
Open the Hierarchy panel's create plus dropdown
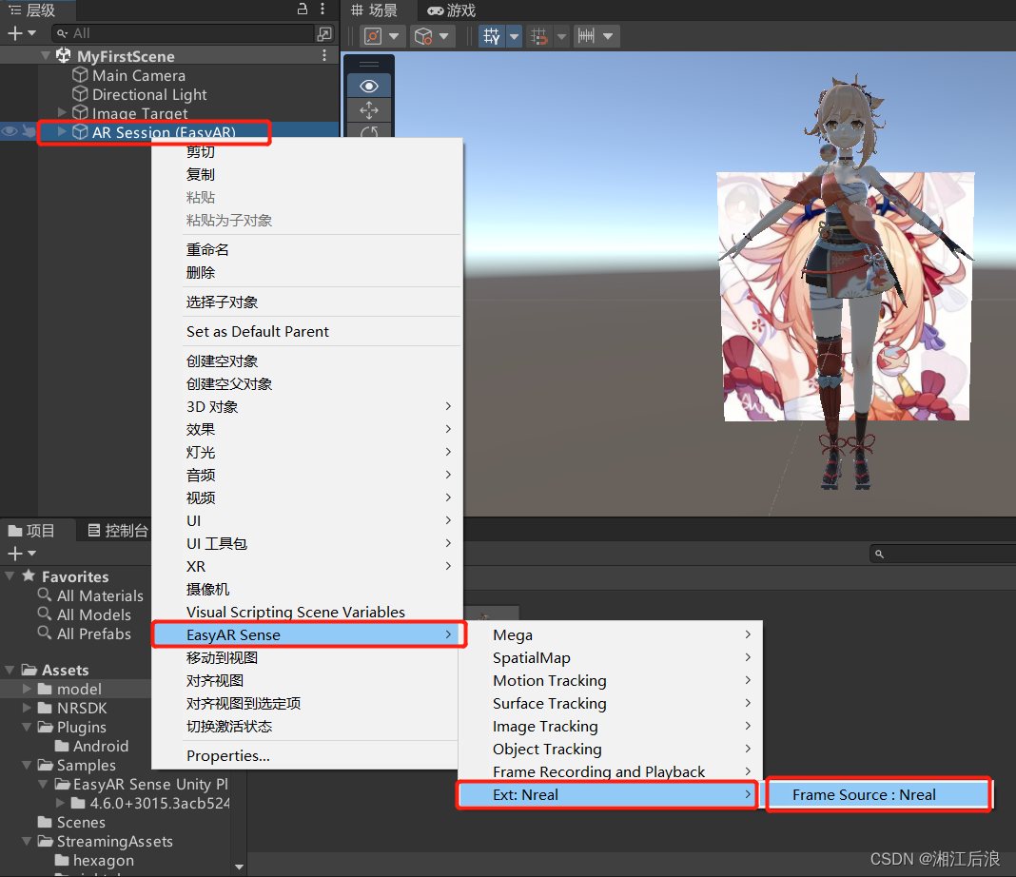(21, 33)
